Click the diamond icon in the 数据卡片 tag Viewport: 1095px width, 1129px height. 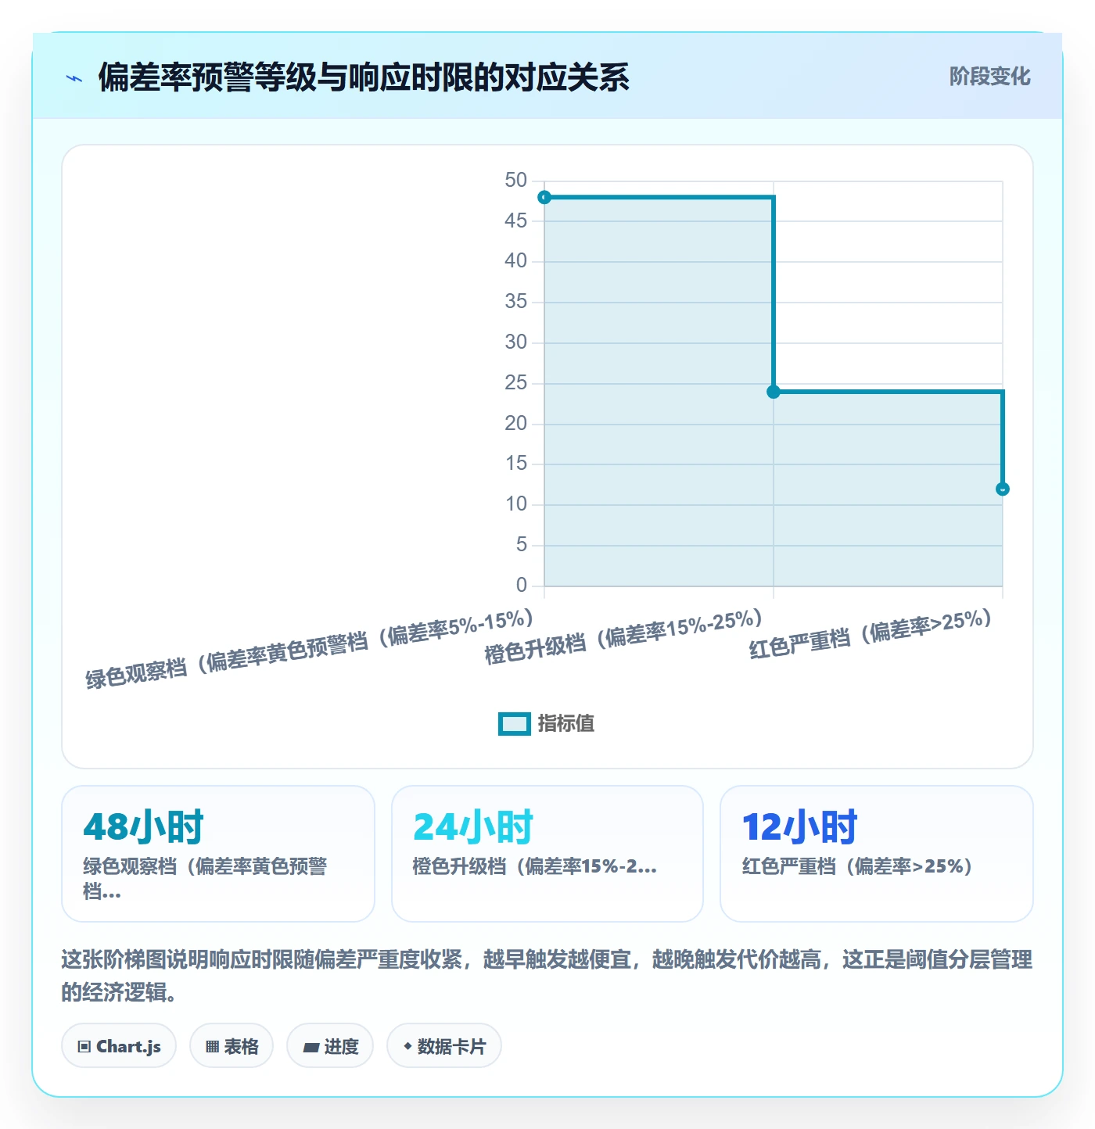[x=407, y=1046]
